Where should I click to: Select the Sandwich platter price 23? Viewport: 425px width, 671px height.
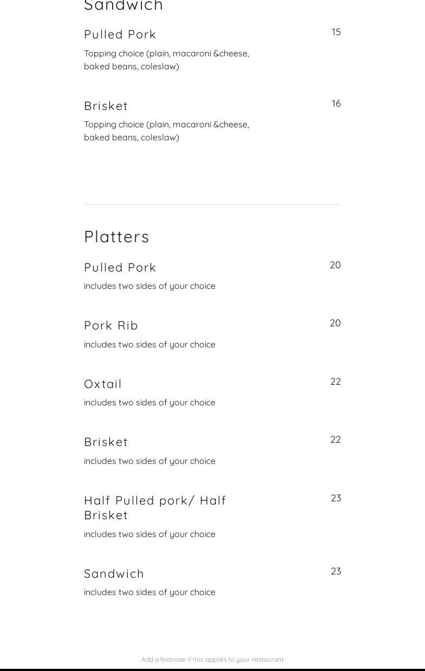pyautogui.click(x=336, y=571)
